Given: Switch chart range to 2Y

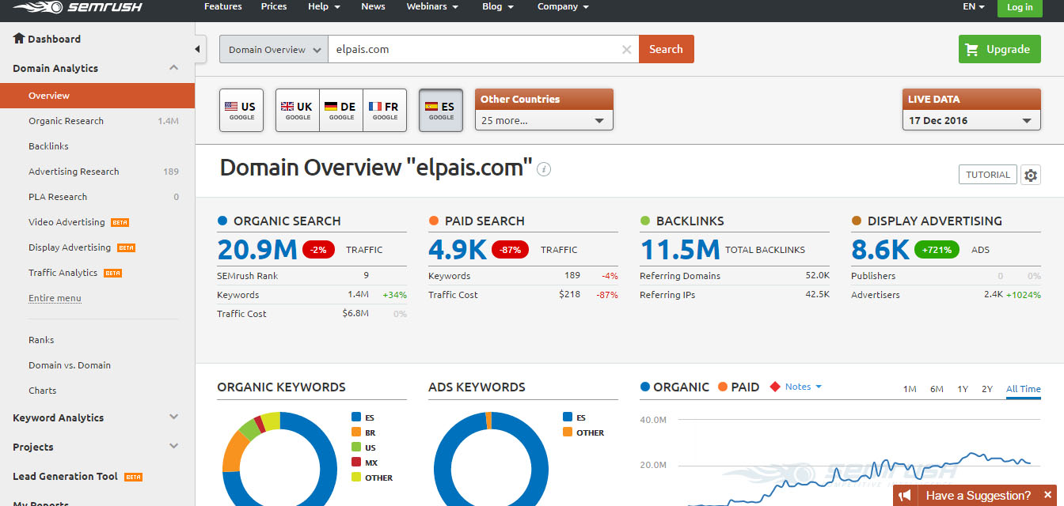Looking at the screenshot, I should tap(987, 389).
